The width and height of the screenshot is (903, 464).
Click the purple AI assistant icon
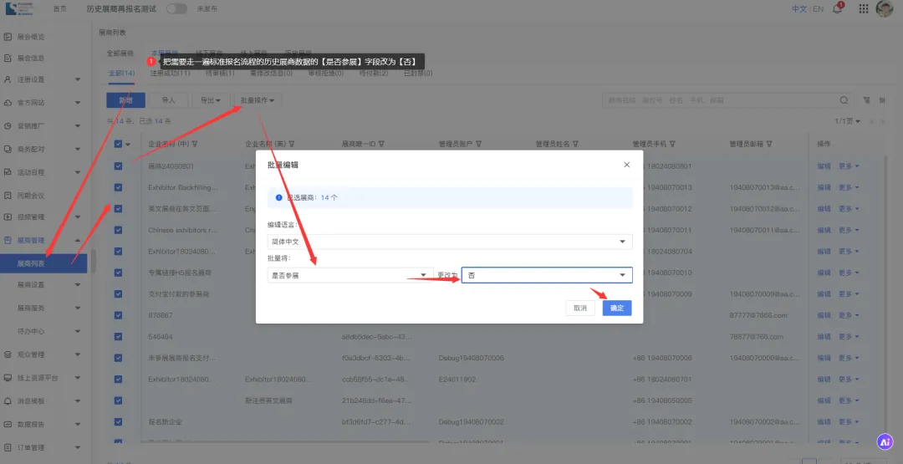tap(885, 441)
